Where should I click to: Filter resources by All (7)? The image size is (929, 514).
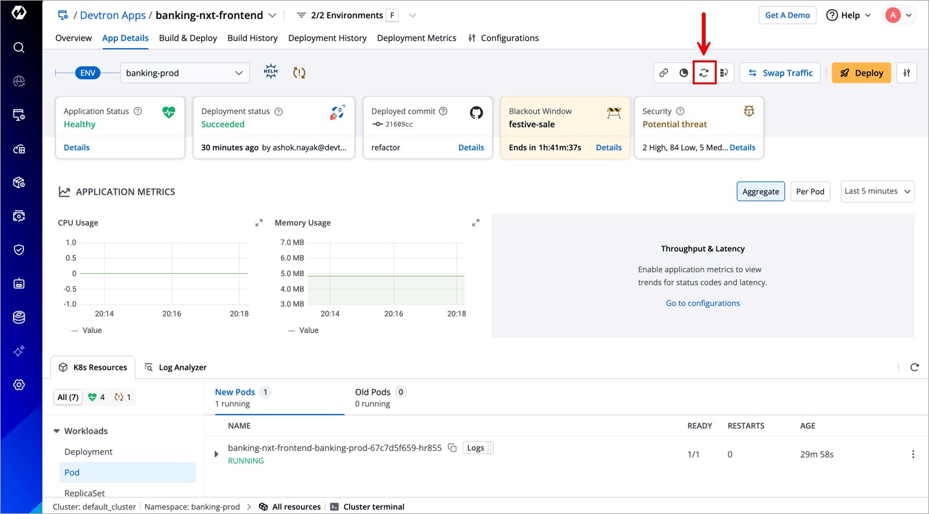[68, 397]
